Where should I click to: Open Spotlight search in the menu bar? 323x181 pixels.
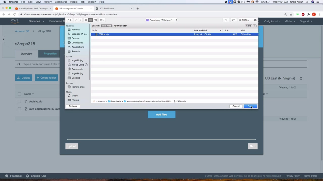click(307, 2)
